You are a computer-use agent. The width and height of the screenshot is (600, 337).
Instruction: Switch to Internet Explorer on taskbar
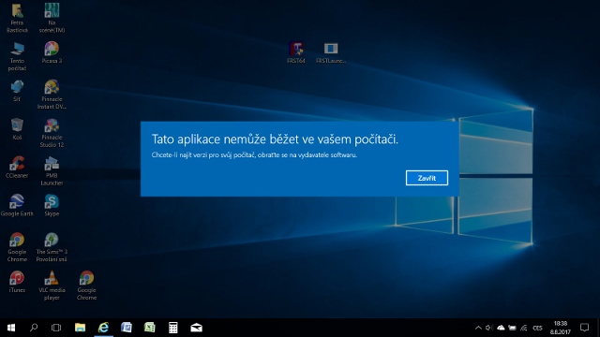103,328
